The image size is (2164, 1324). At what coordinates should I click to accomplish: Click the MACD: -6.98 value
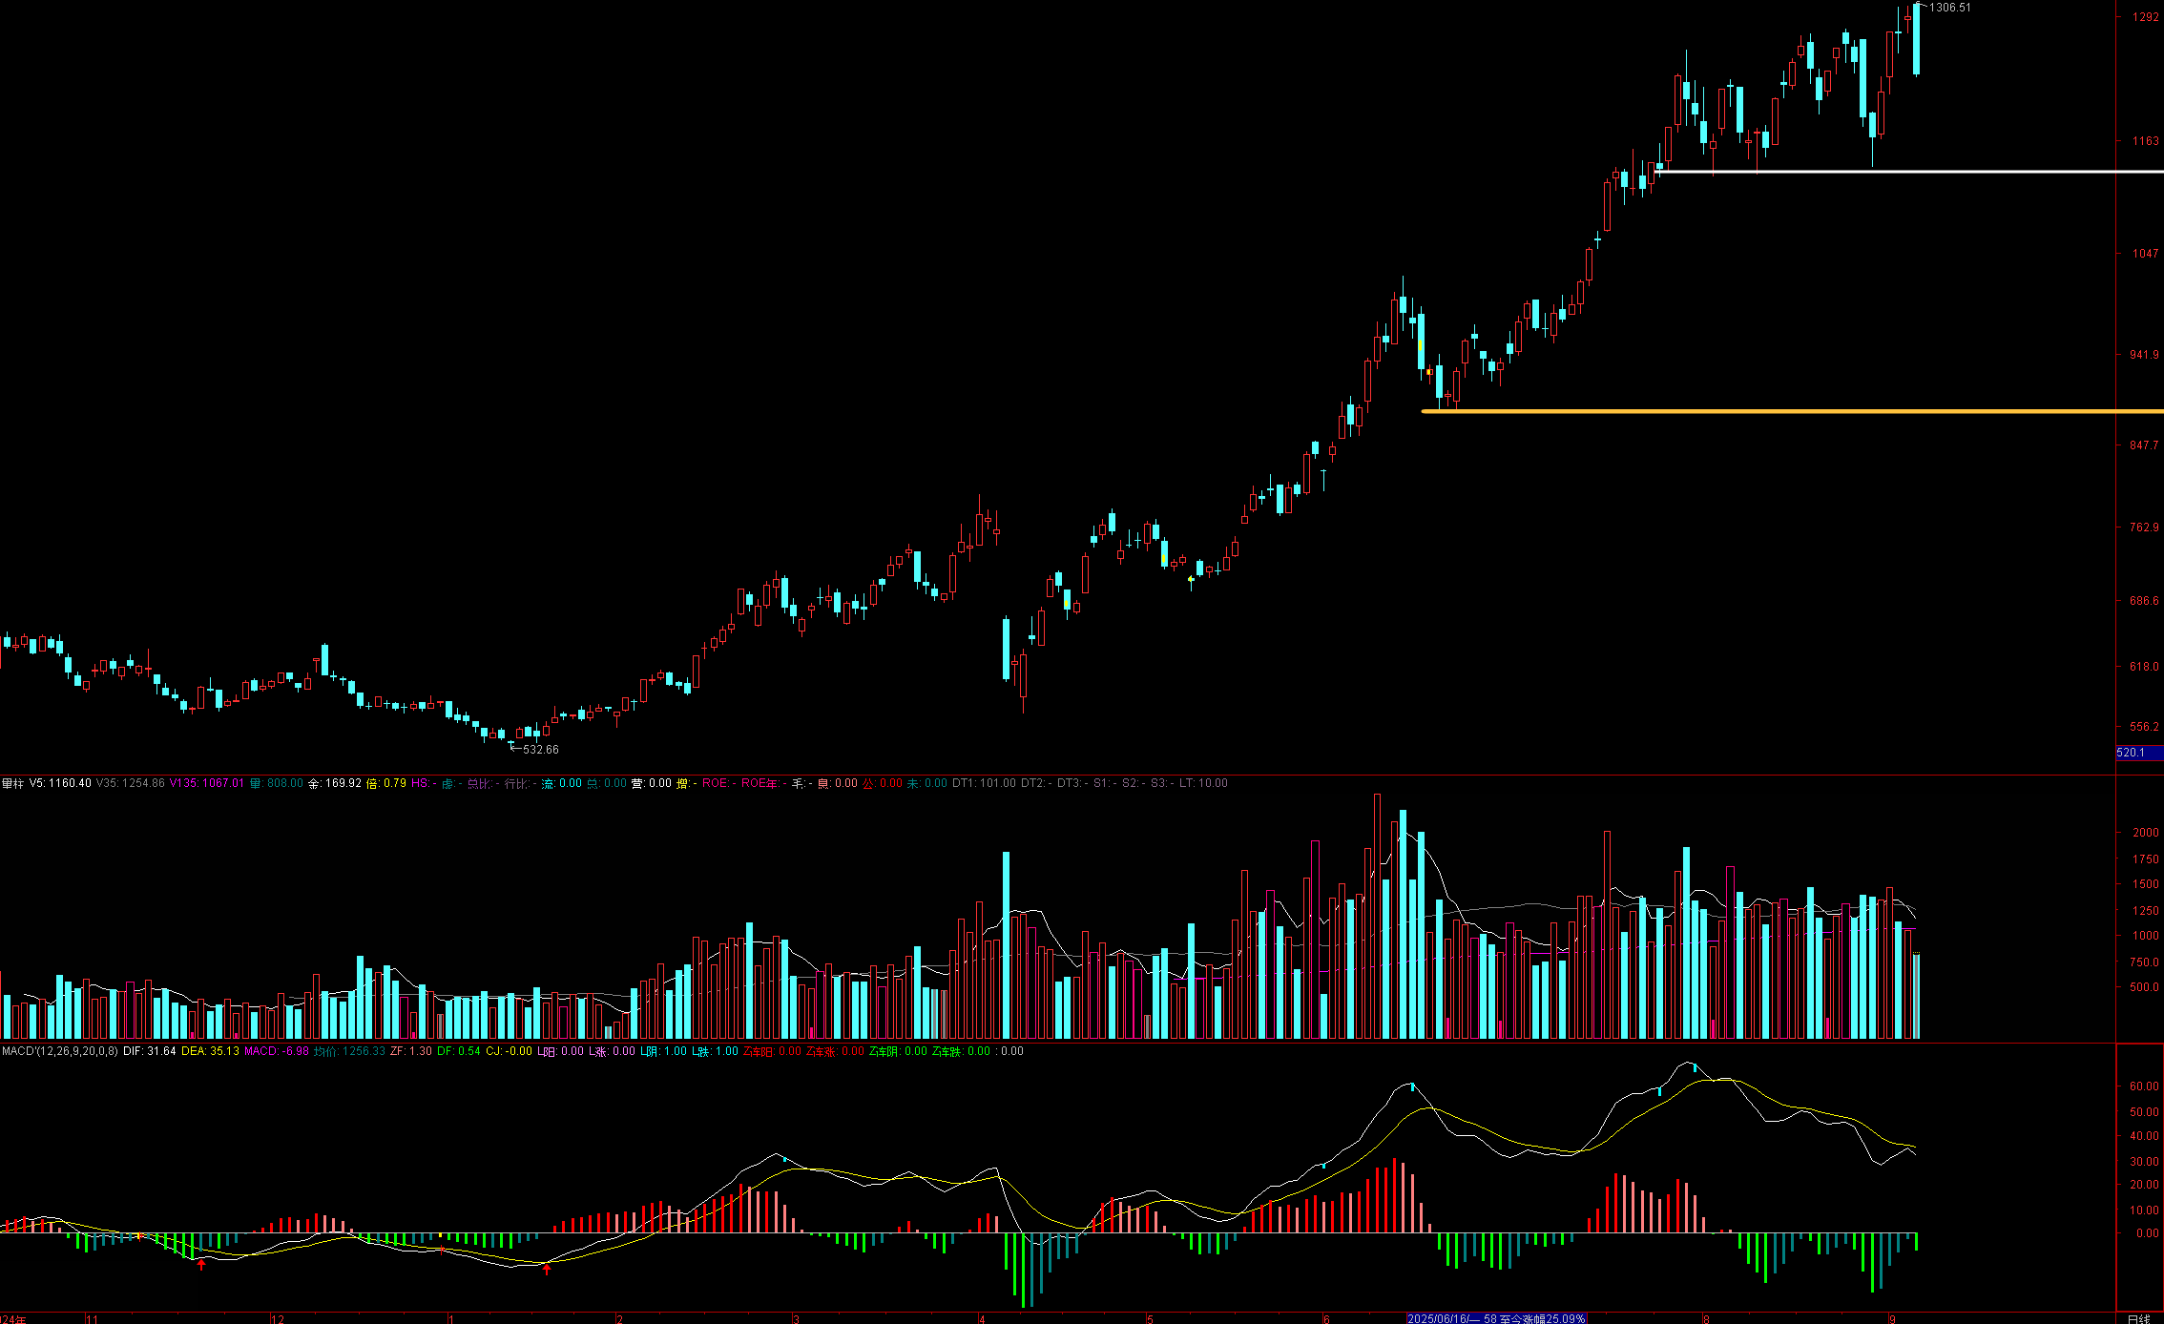click(277, 1051)
